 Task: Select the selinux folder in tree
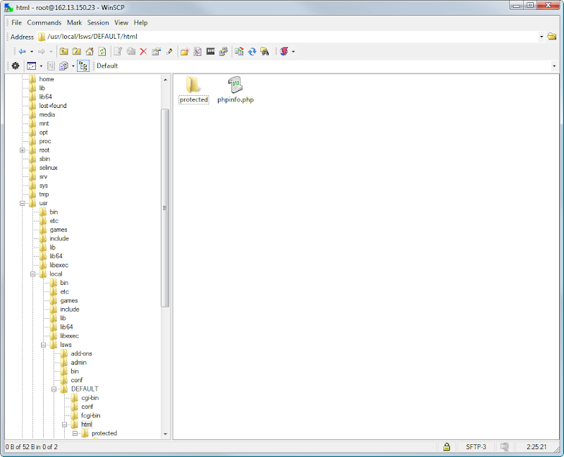coord(48,168)
